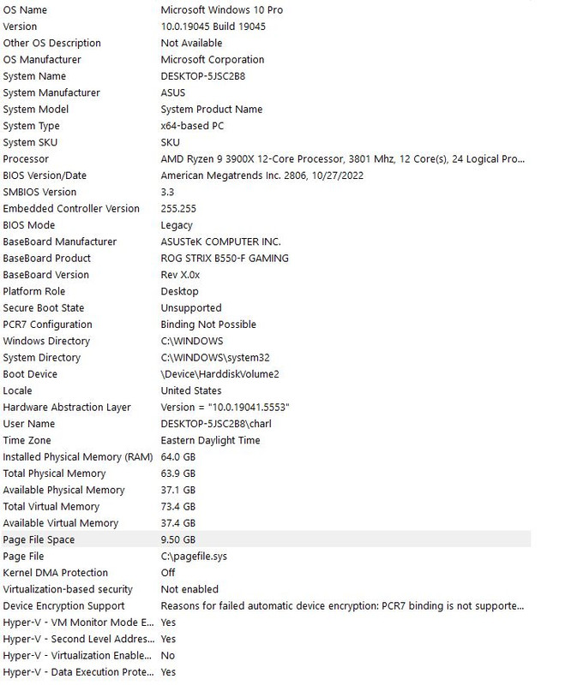Screen dimensions: 583x685
Task: Select Hardware Abstraction Layer row
Action: coord(266,408)
